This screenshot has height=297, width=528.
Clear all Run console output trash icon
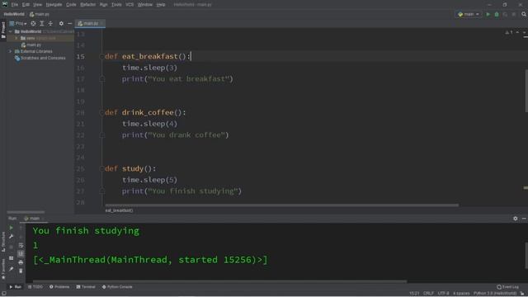click(21, 271)
